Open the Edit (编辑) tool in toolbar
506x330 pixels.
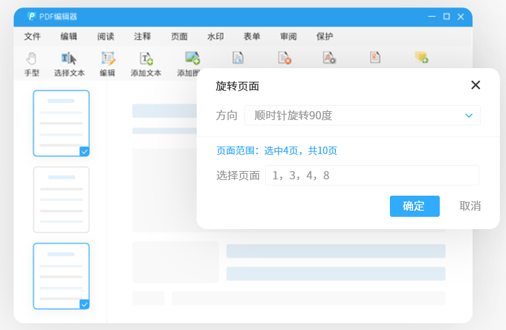click(107, 65)
